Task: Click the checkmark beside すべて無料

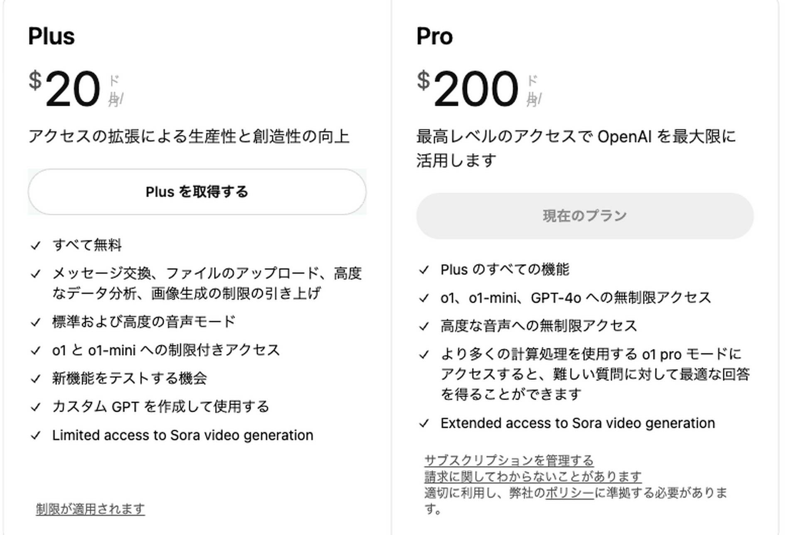Action: 35,245
